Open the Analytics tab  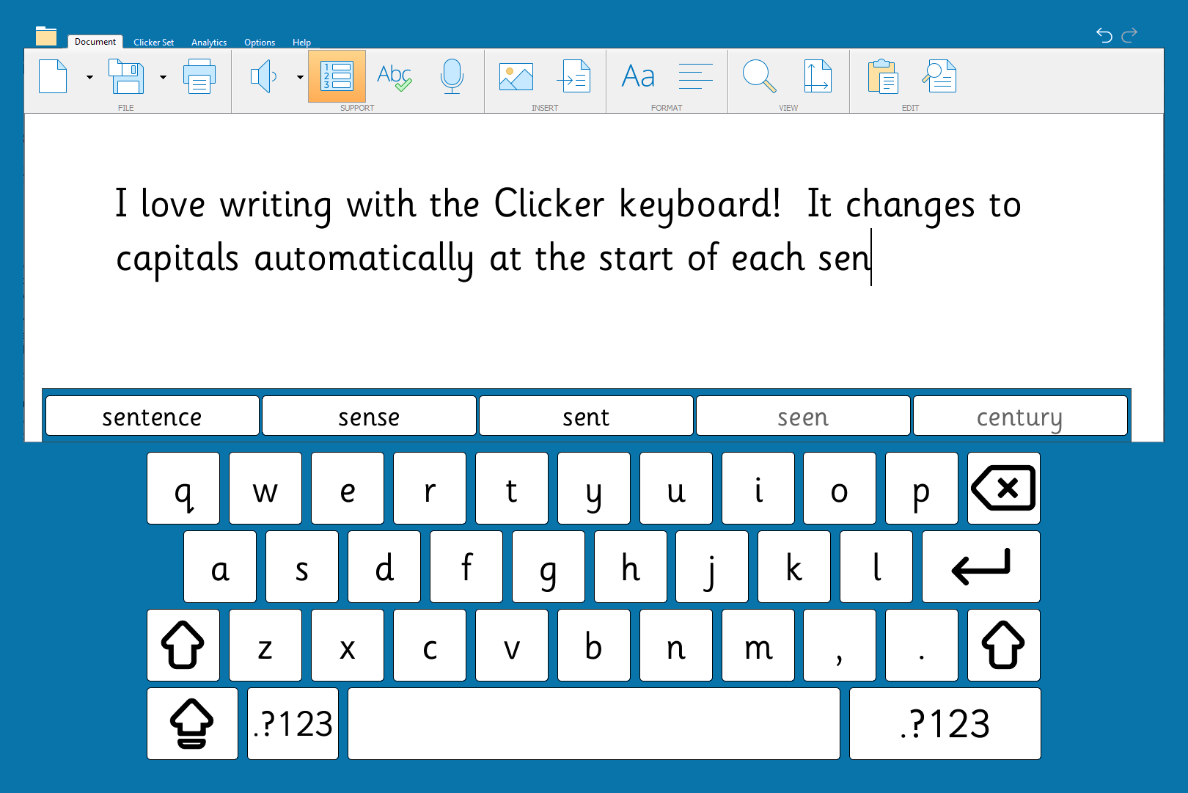point(209,43)
